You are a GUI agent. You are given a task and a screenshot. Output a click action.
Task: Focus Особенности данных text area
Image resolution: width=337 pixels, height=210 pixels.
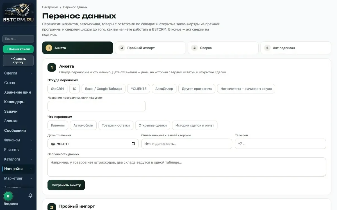[187, 167]
